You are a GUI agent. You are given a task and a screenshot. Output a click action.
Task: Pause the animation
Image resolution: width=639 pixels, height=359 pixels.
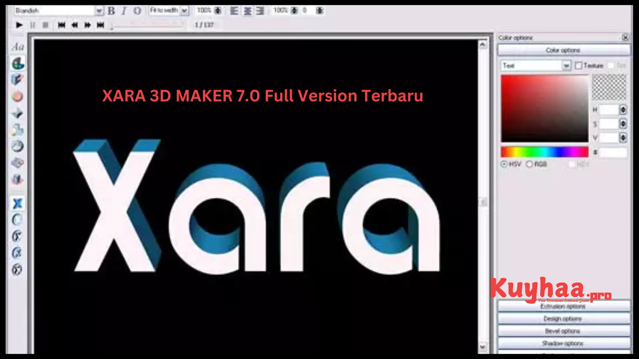tap(33, 25)
